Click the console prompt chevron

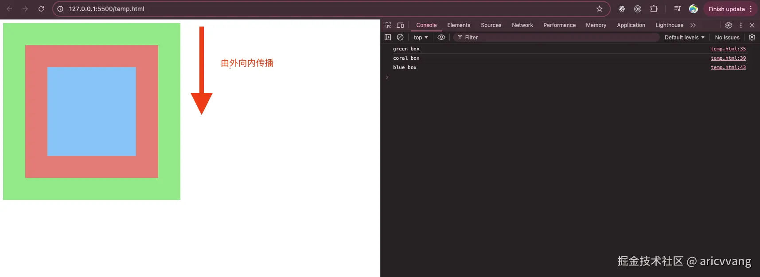pyautogui.click(x=387, y=77)
